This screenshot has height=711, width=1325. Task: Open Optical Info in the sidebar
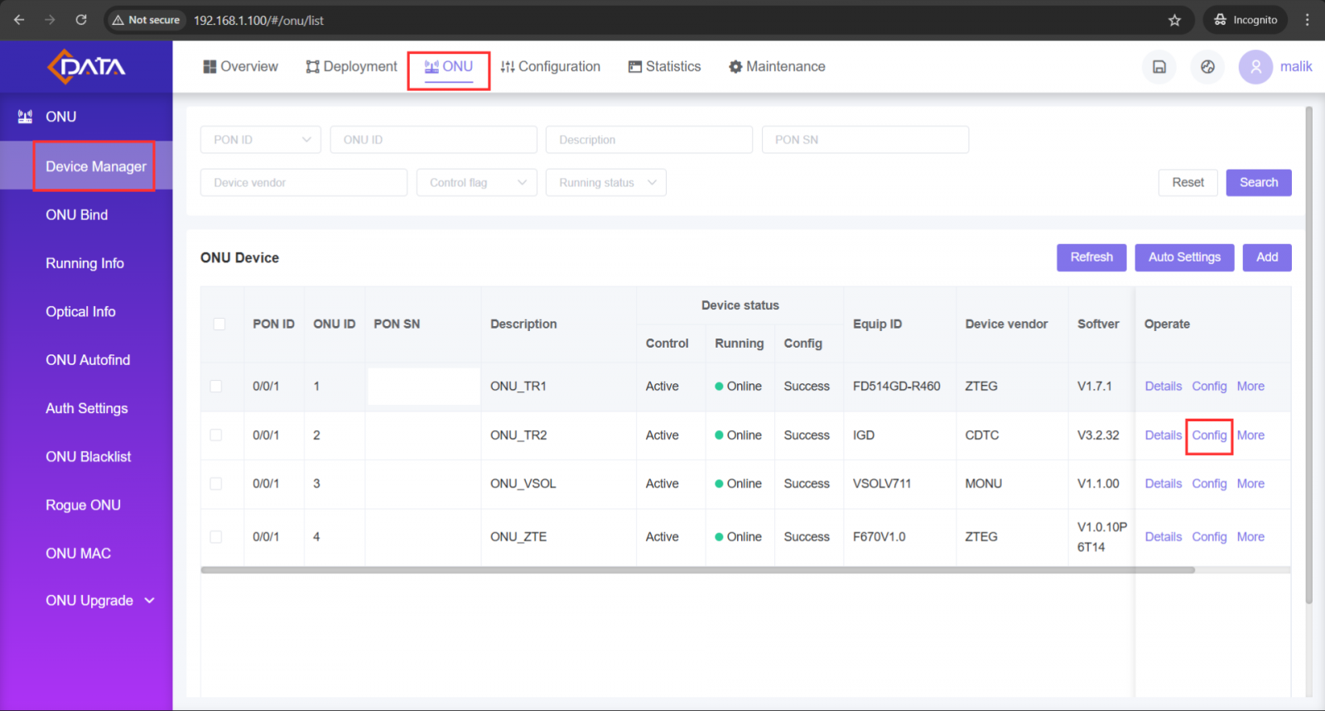click(x=80, y=312)
